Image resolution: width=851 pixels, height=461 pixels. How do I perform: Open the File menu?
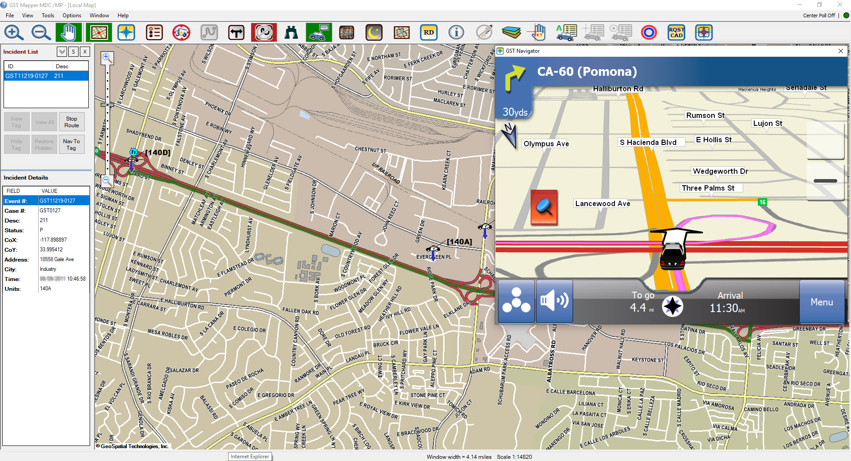(9, 15)
